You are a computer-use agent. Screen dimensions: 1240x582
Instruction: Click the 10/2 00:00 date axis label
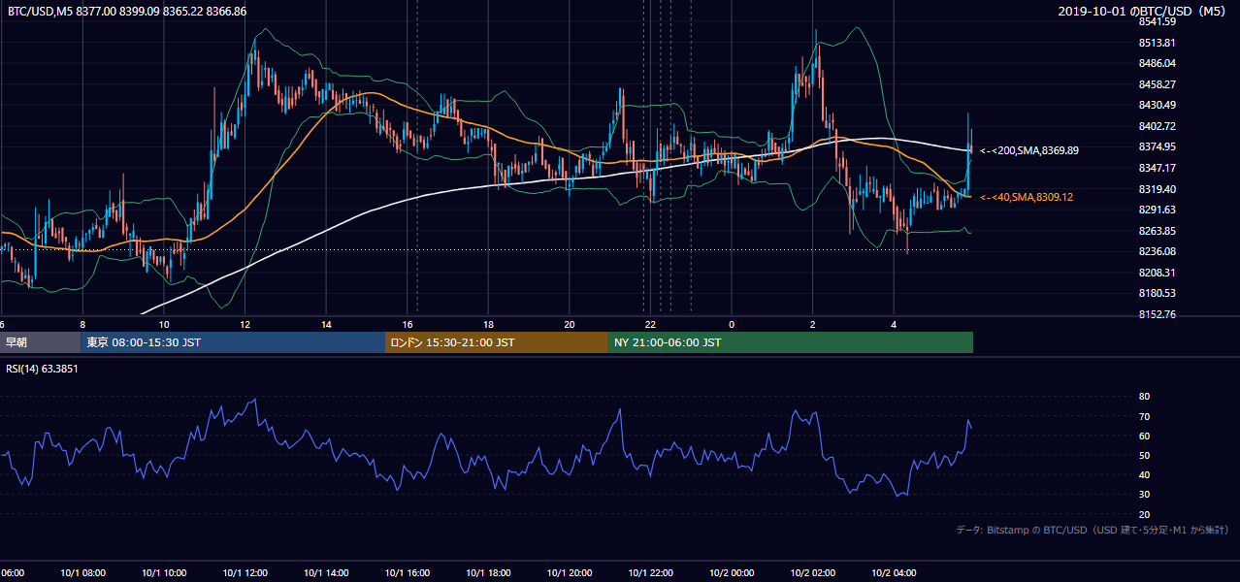(732, 572)
